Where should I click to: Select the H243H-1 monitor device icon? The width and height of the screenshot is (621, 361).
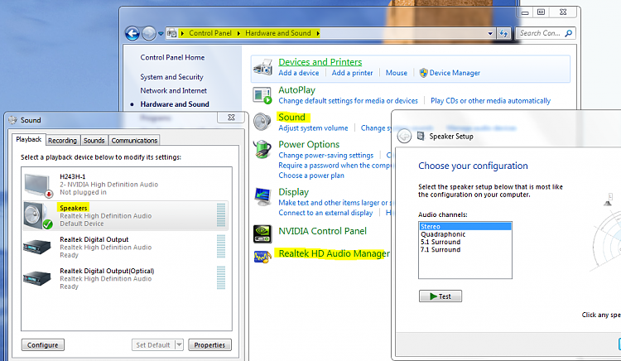pyautogui.click(x=38, y=185)
